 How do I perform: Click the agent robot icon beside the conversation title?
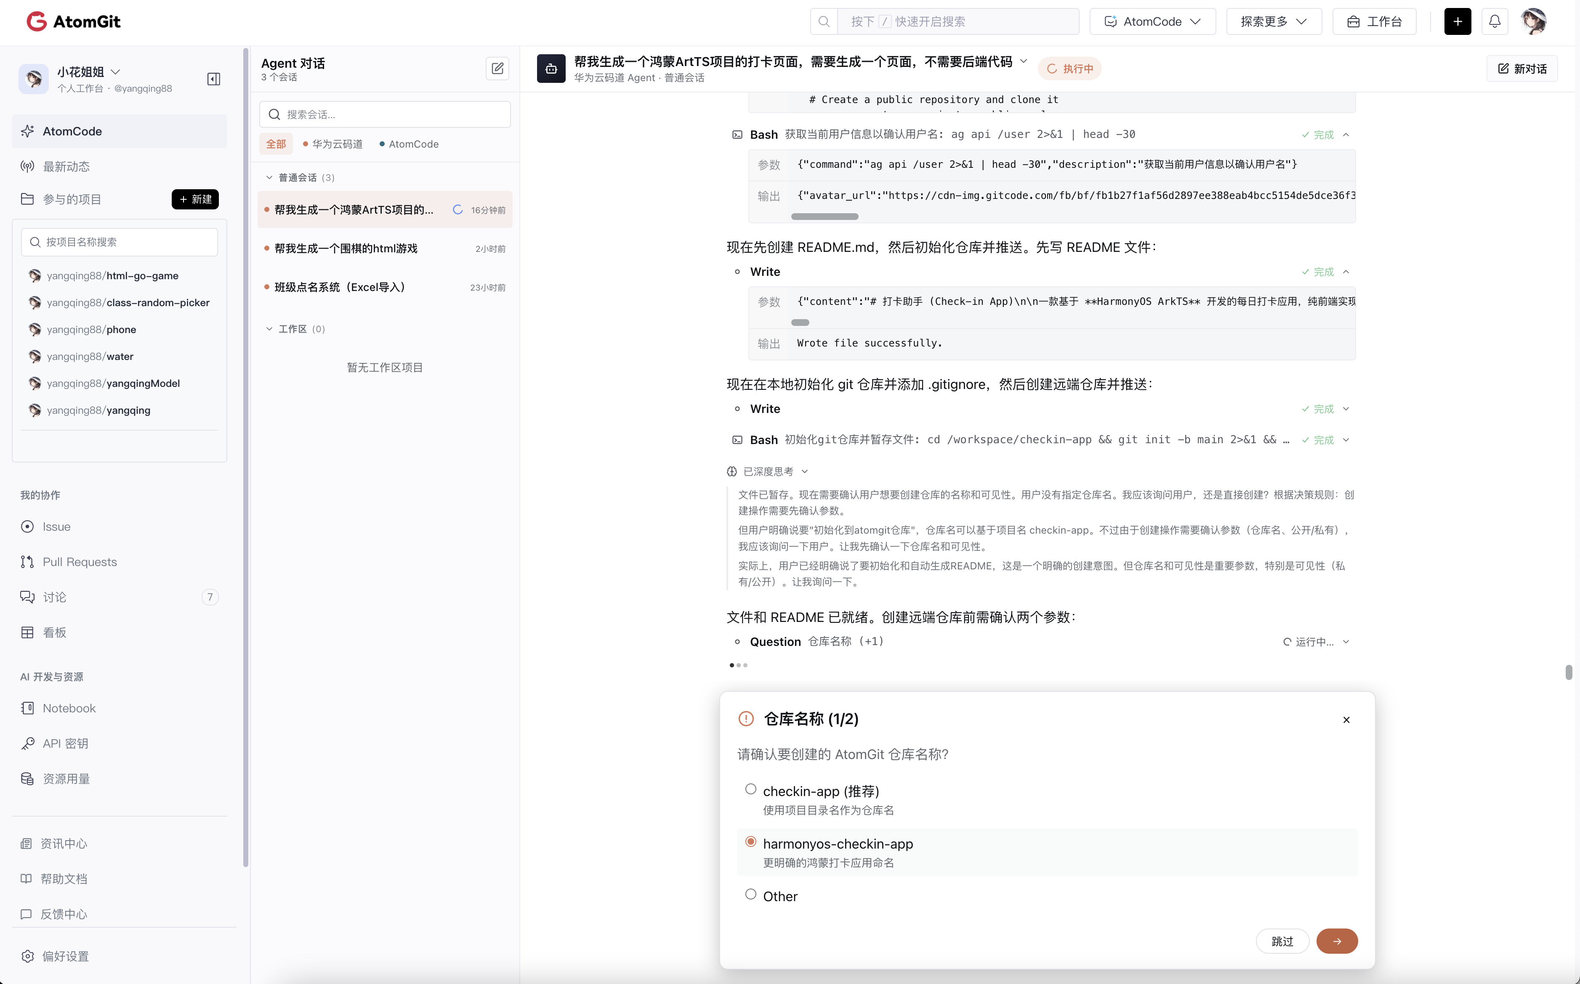pos(551,68)
